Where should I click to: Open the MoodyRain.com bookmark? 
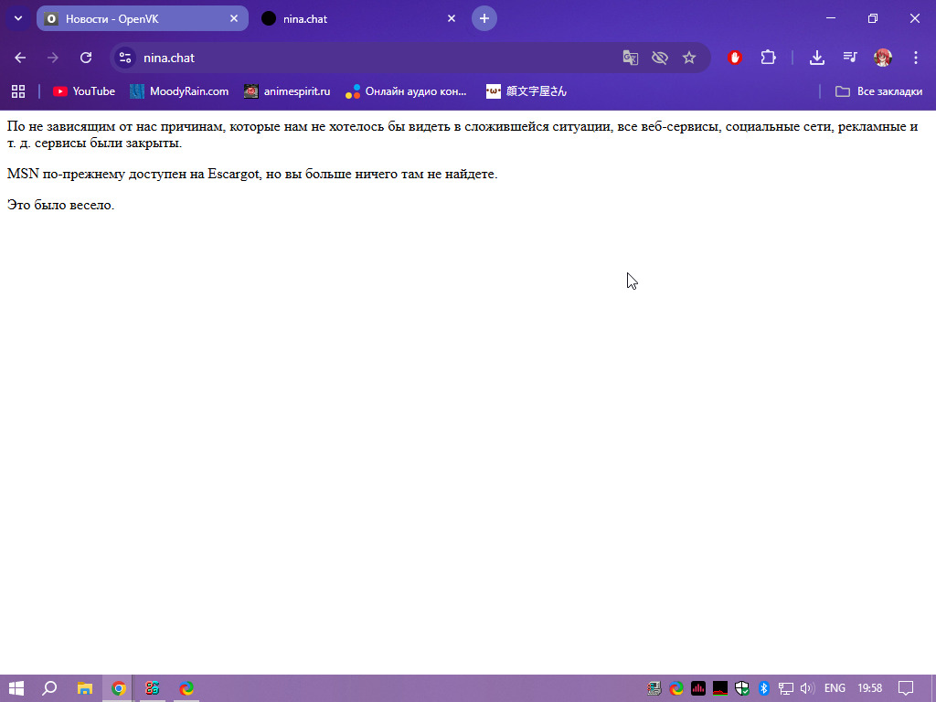(179, 91)
